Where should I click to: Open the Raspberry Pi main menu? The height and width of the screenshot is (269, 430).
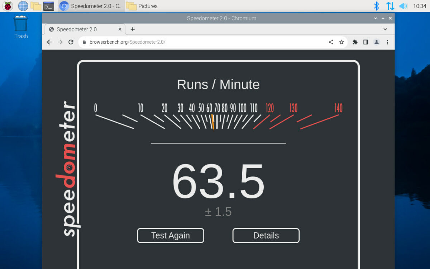8,6
